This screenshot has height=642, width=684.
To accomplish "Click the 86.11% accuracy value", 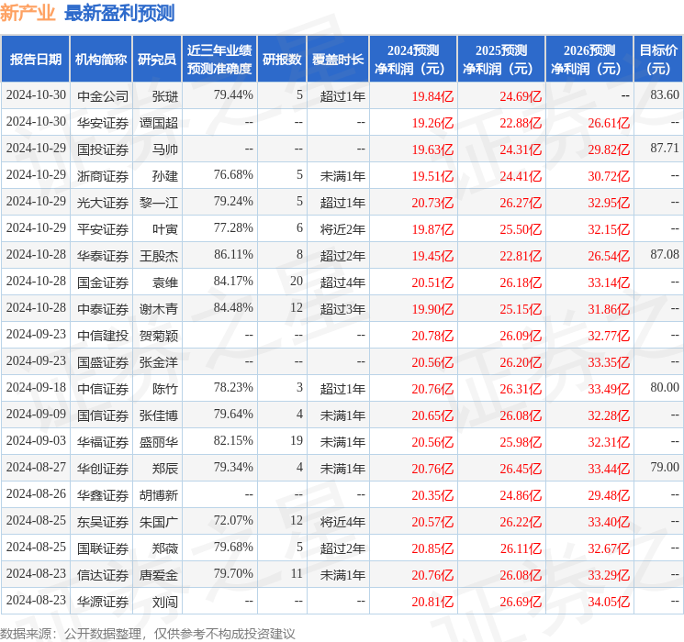I will [x=233, y=255].
